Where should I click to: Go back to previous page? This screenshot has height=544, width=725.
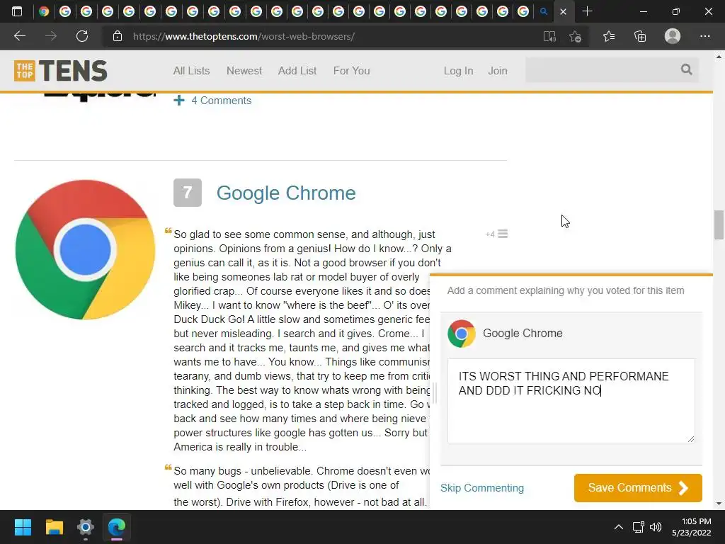(19, 36)
